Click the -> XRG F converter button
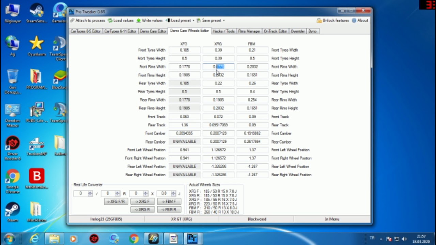436x245 pixels. pos(142,201)
